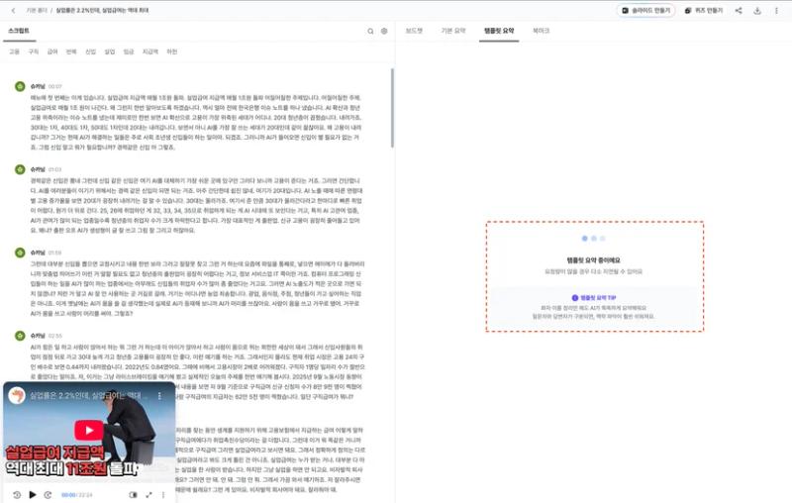Image resolution: width=792 pixels, height=503 pixels.
Task: Click the 퀴즈 만들기 button
Action: click(x=704, y=10)
